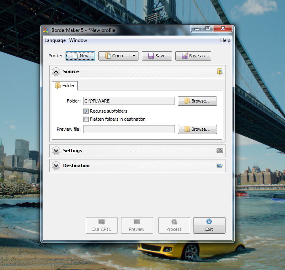Click the Preview button
The width and height of the screenshot is (285, 270).
coord(137,226)
